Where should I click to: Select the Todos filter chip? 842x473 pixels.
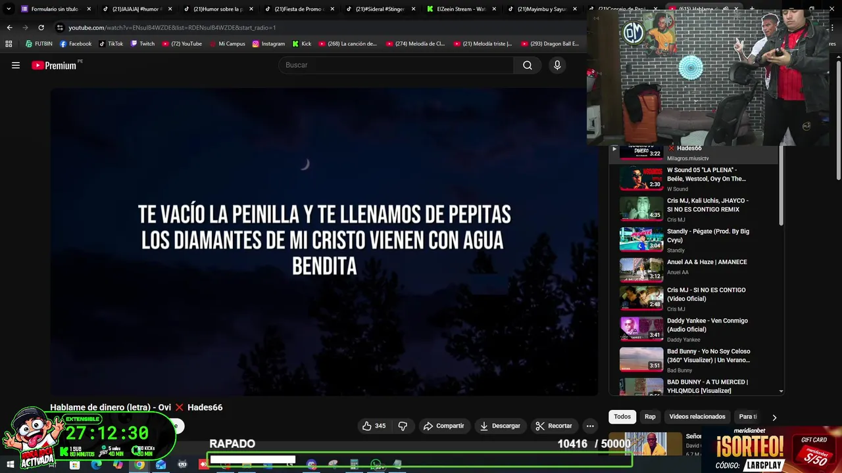coord(622,417)
